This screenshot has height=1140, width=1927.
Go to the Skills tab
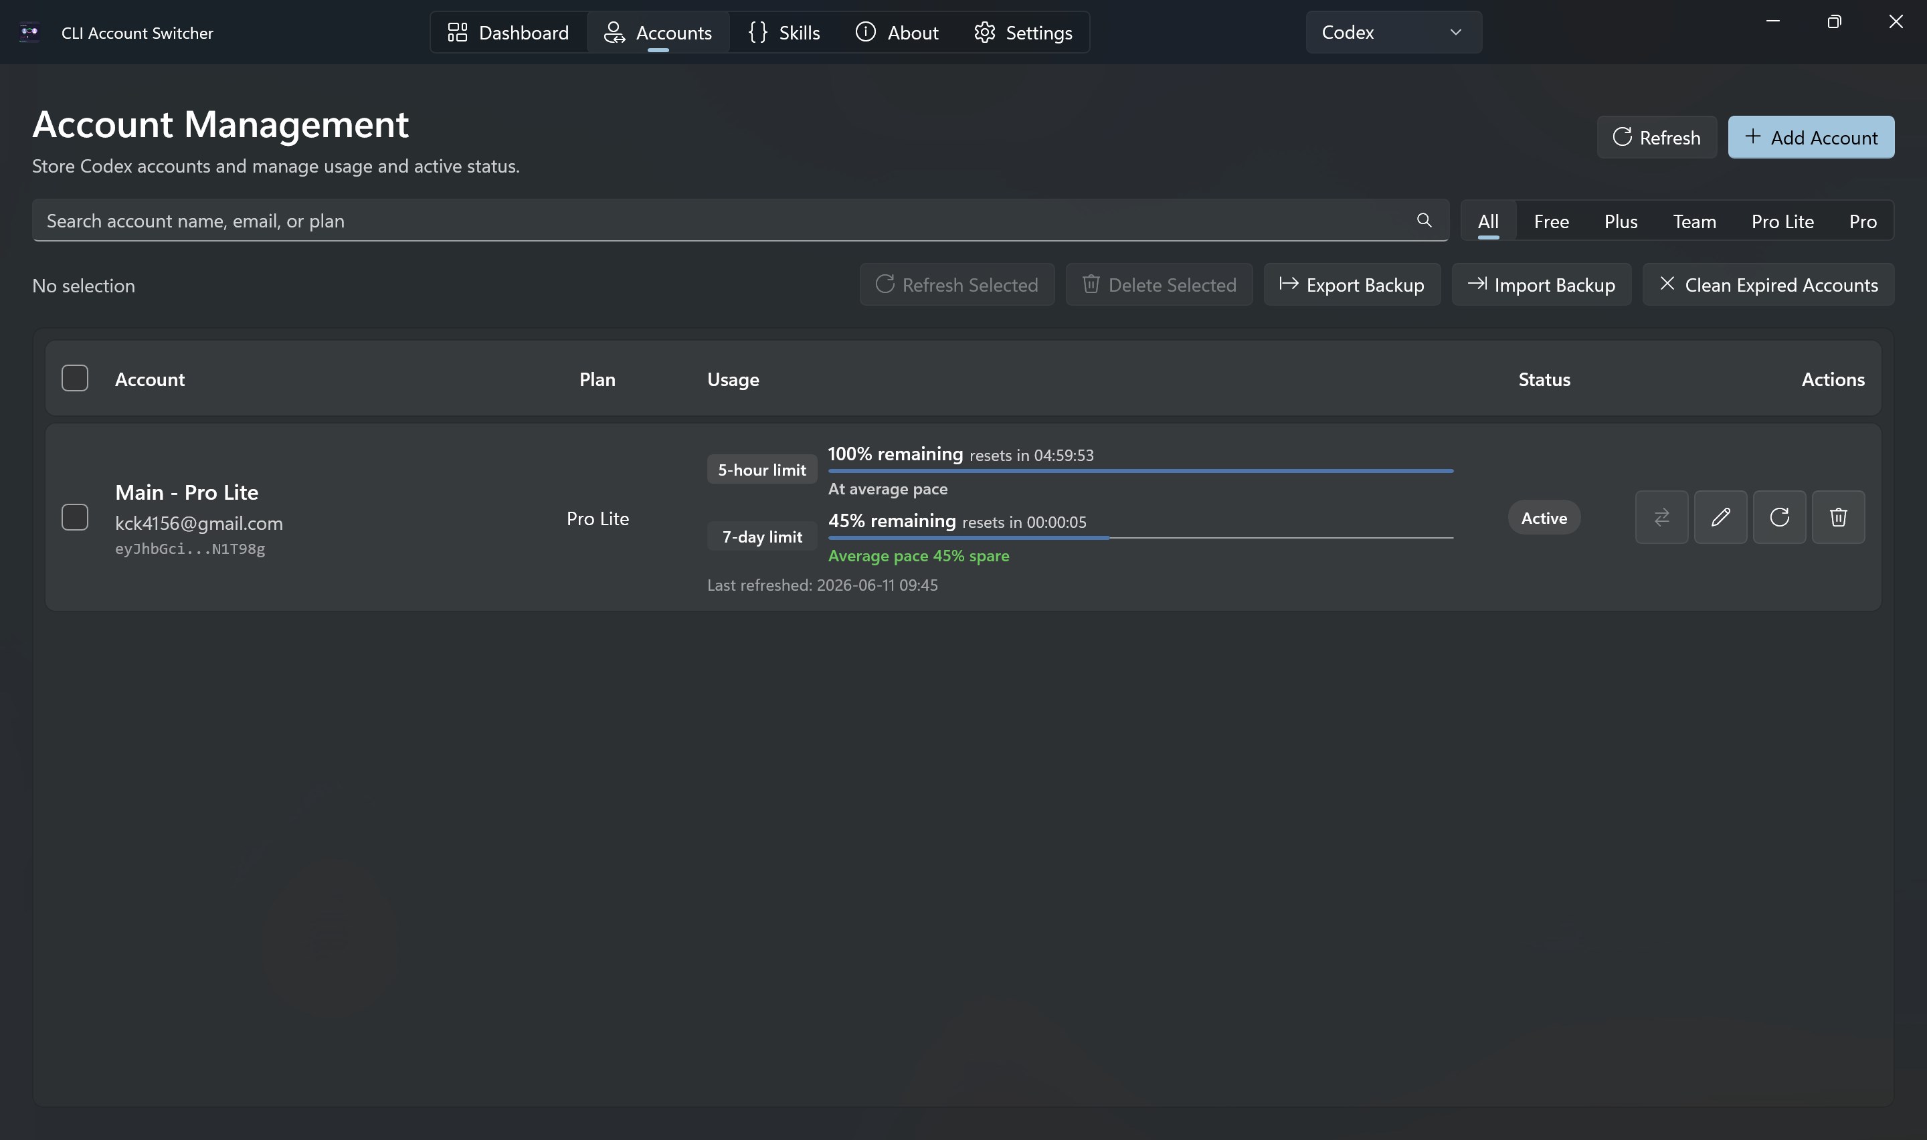784,32
